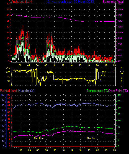129x154 pixels.
Task: Click the E compass letter
Action: tap(121, 82)
